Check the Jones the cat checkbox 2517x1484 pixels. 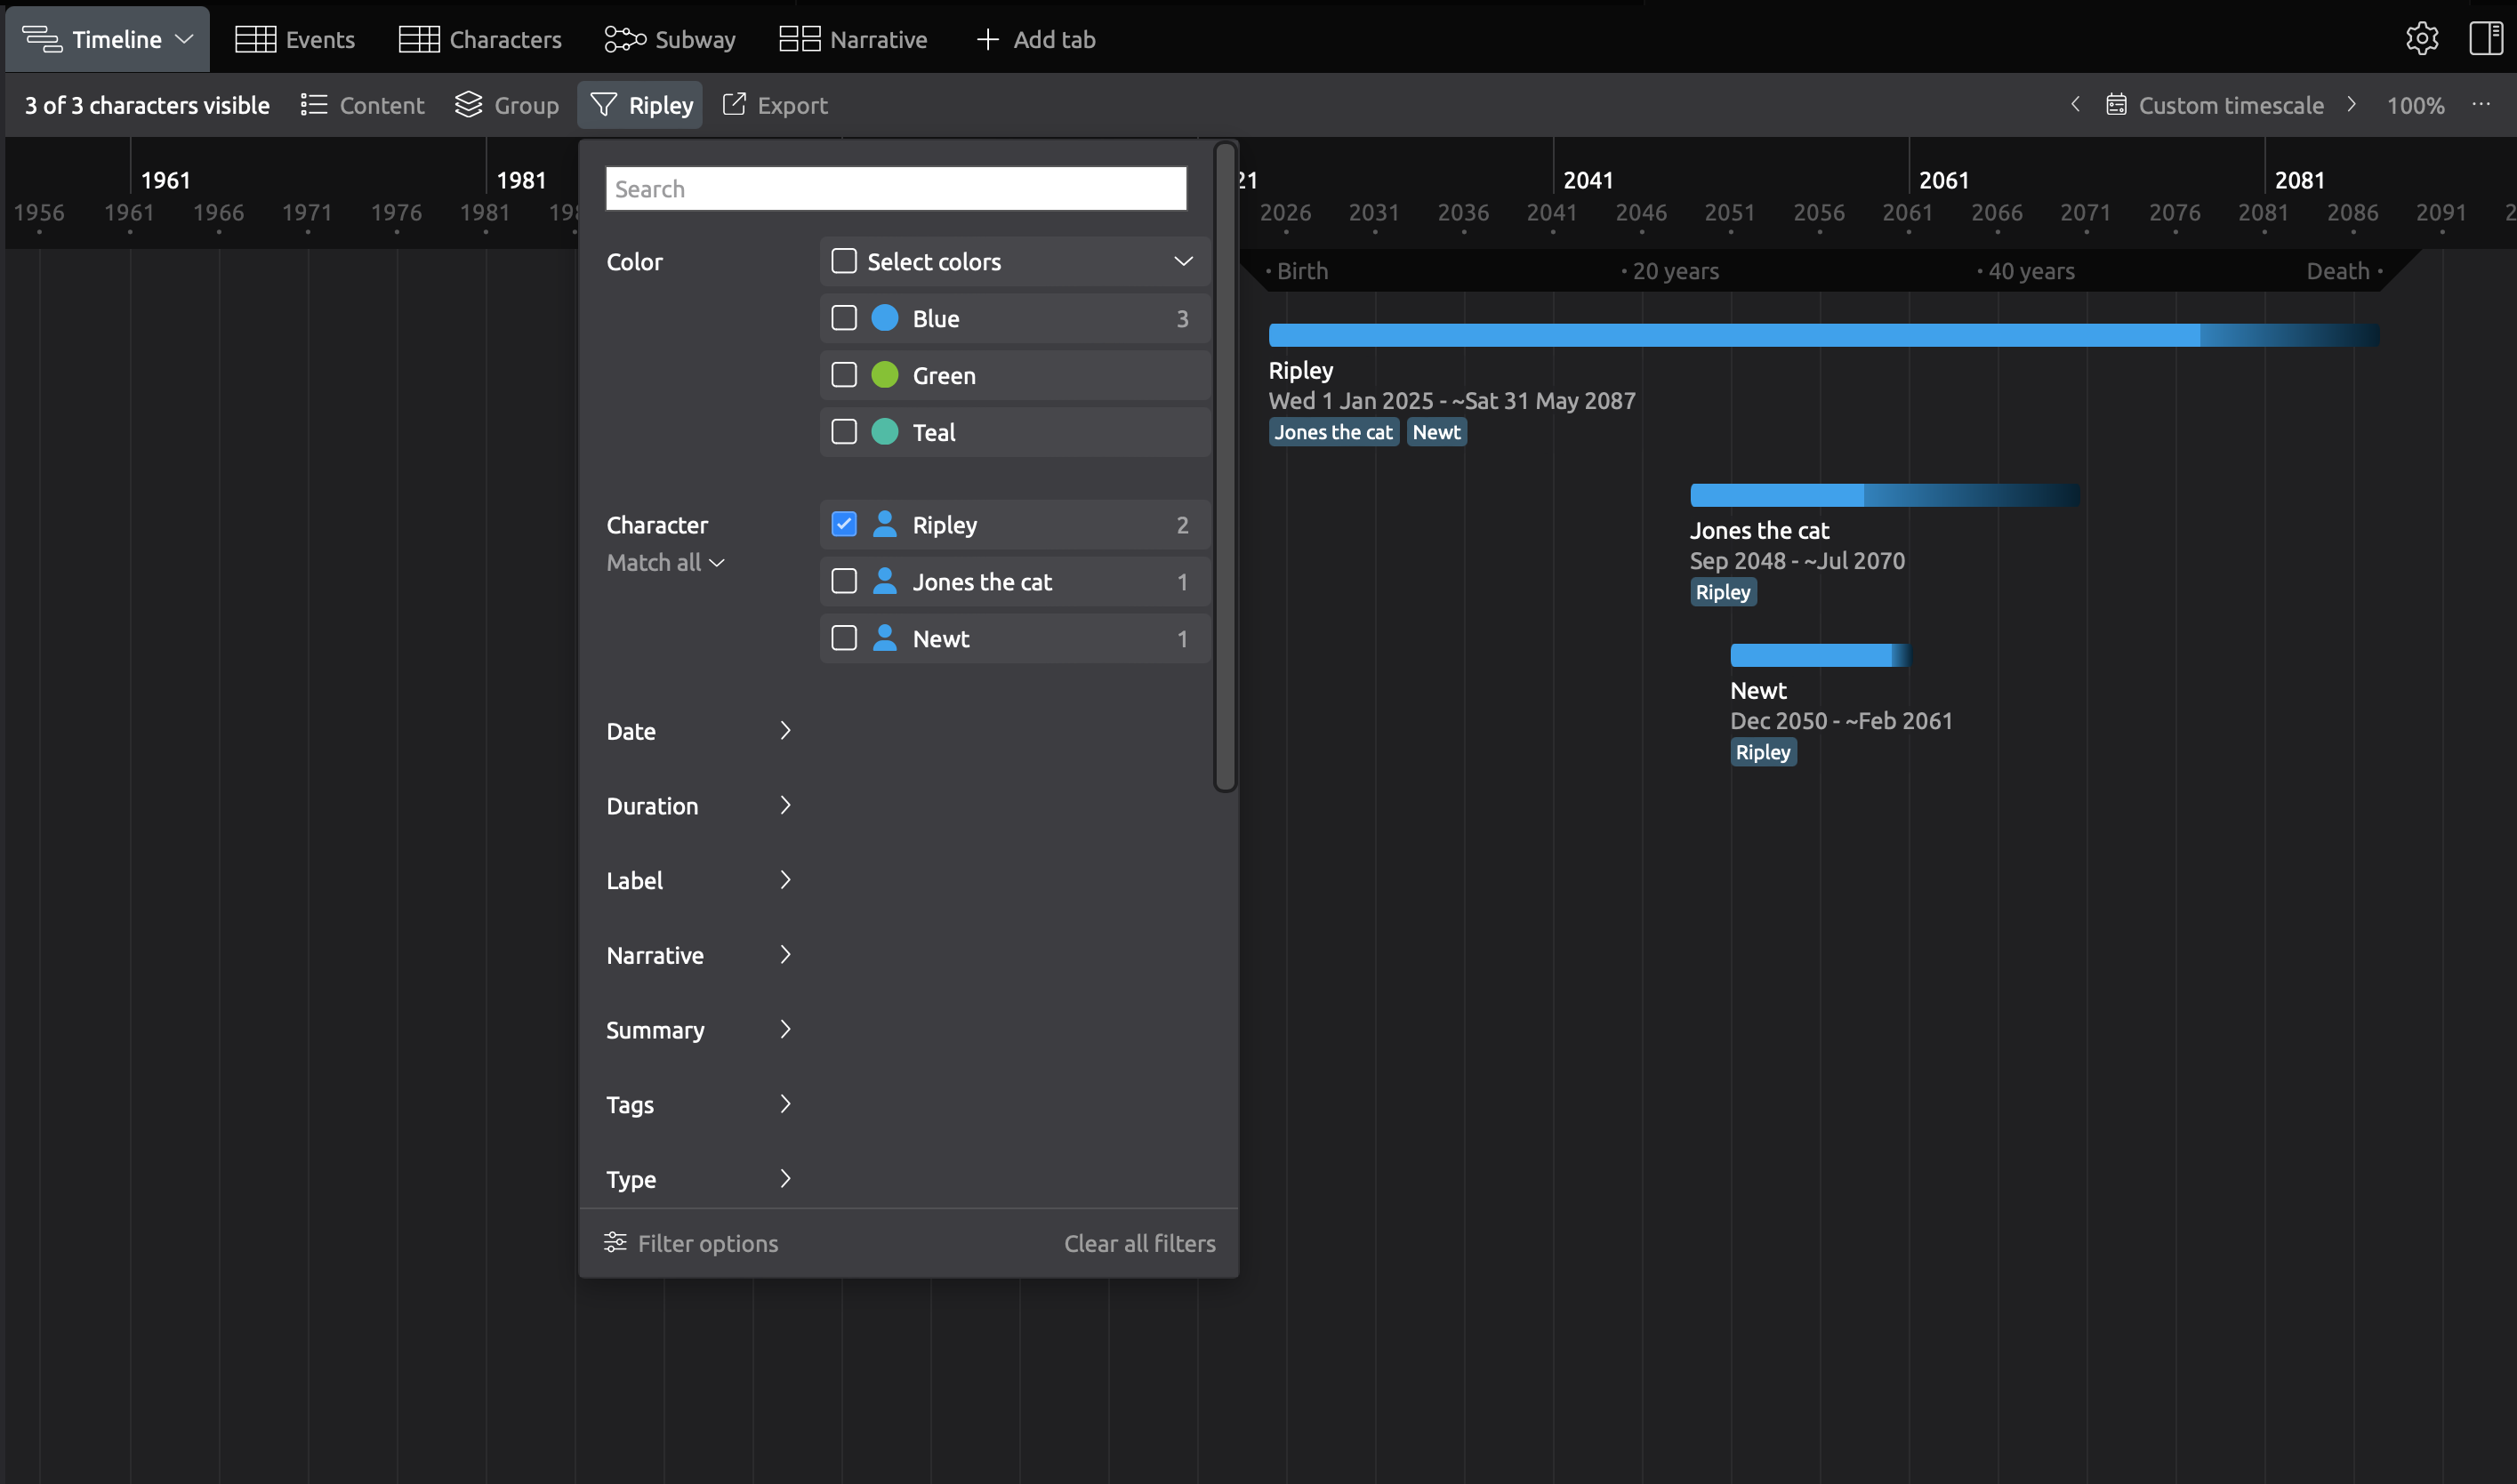844,581
